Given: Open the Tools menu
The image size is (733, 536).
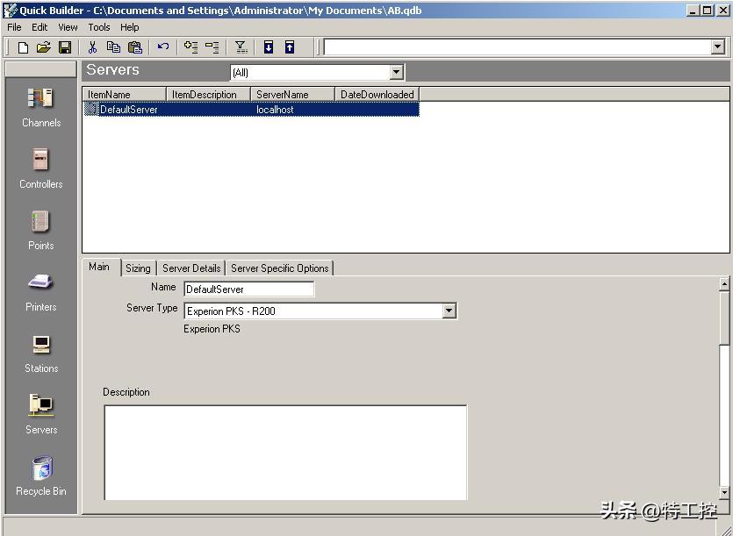Looking at the screenshot, I should click(99, 27).
